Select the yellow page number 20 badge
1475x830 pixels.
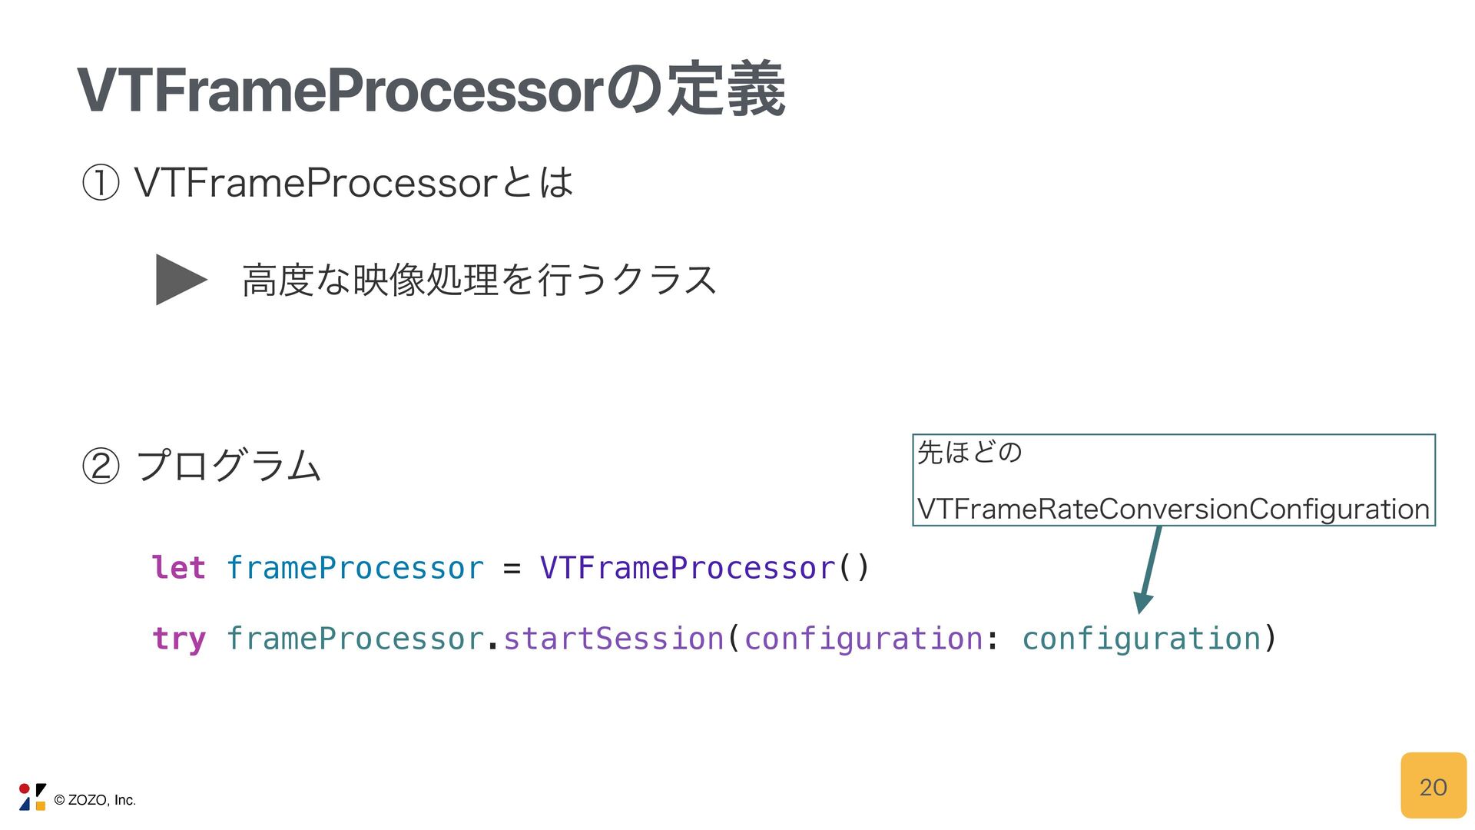coord(1433,785)
